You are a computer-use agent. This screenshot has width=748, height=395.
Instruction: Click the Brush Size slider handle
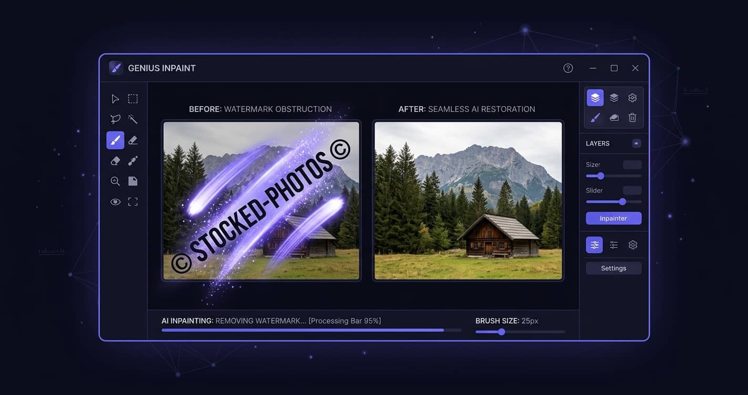click(x=501, y=331)
